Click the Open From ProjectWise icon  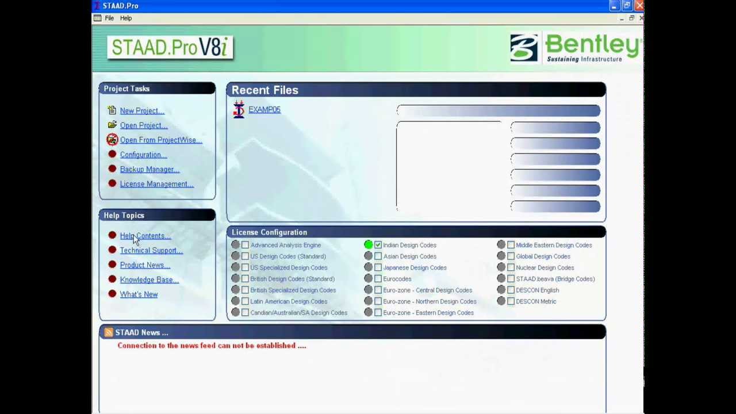[112, 140]
